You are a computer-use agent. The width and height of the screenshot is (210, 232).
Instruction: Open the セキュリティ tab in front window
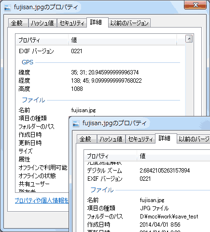(x=140, y=139)
